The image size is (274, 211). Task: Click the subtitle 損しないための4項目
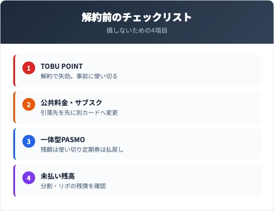[137, 31]
